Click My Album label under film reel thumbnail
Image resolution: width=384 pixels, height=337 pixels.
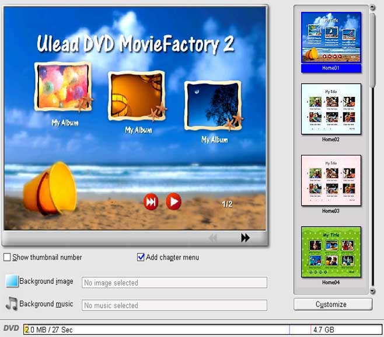click(x=138, y=130)
